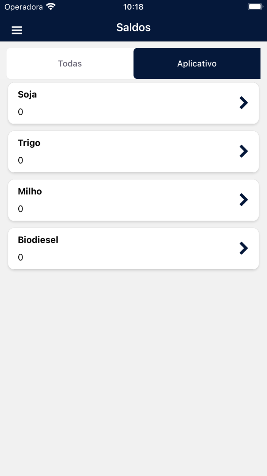Tap the 10:18 clock in status bar

(x=133, y=7)
